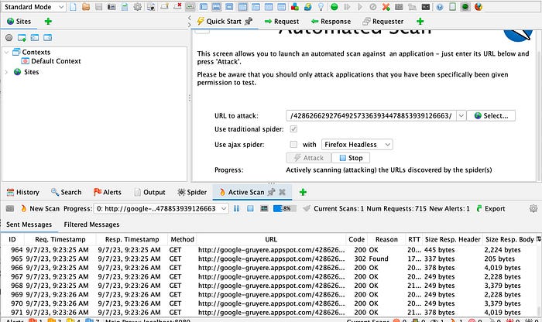This screenshot has height=322, width=542.
Task: Toggle Use ajax spider checkbox
Action: [293, 144]
